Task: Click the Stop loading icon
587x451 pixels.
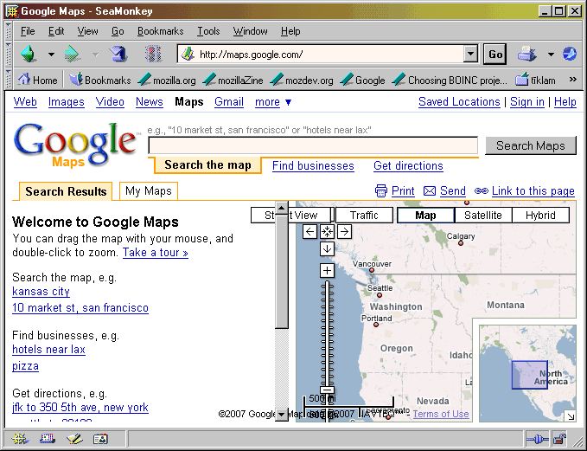Action: (x=153, y=54)
